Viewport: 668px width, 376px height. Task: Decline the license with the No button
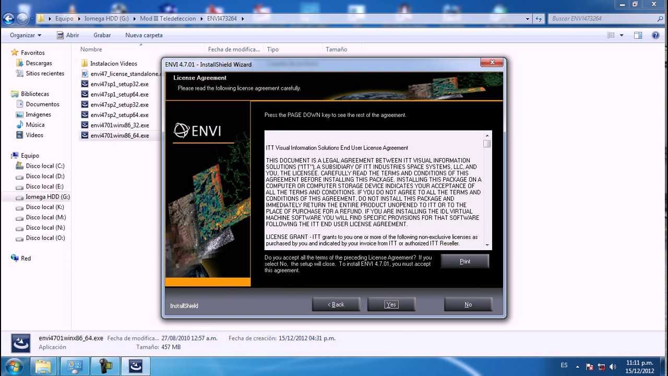pos(468,304)
